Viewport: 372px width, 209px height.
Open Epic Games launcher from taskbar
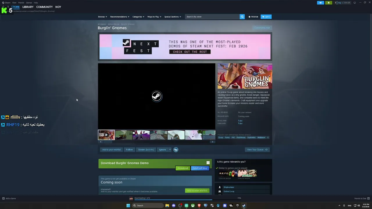point(237,206)
